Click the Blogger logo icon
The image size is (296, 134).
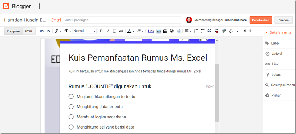pyautogui.click(x=6, y=6)
